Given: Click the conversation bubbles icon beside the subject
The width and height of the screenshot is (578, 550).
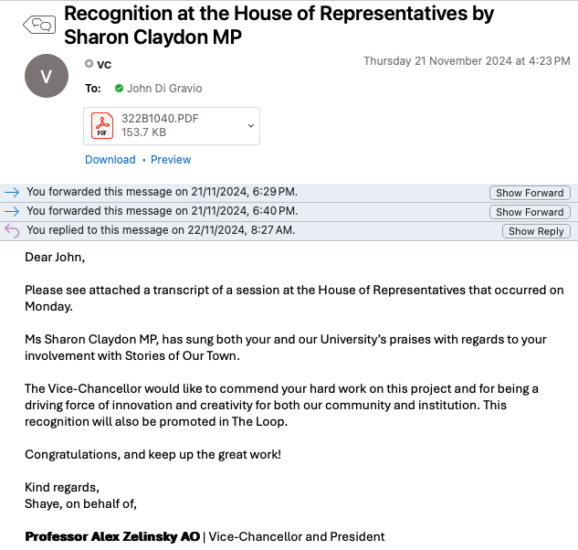Looking at the screenshot, I should tap(39, 25).
